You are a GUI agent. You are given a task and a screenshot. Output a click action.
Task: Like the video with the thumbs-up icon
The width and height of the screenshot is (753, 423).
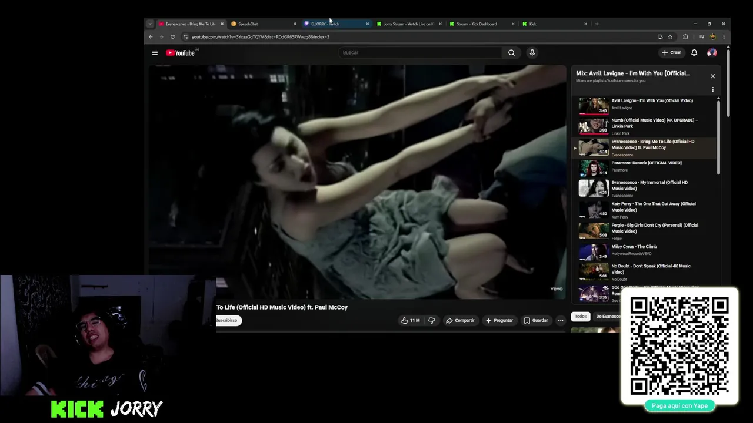410,320
